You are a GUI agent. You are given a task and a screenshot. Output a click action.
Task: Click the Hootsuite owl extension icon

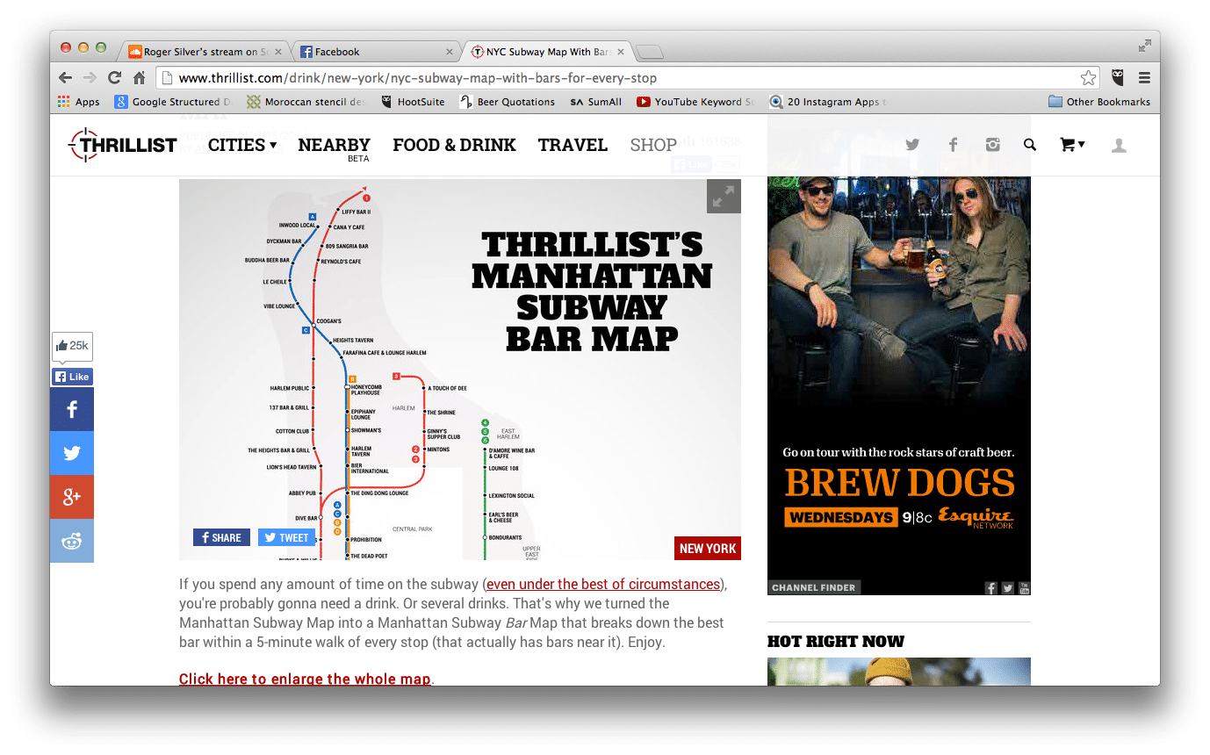pos(1118,77)
